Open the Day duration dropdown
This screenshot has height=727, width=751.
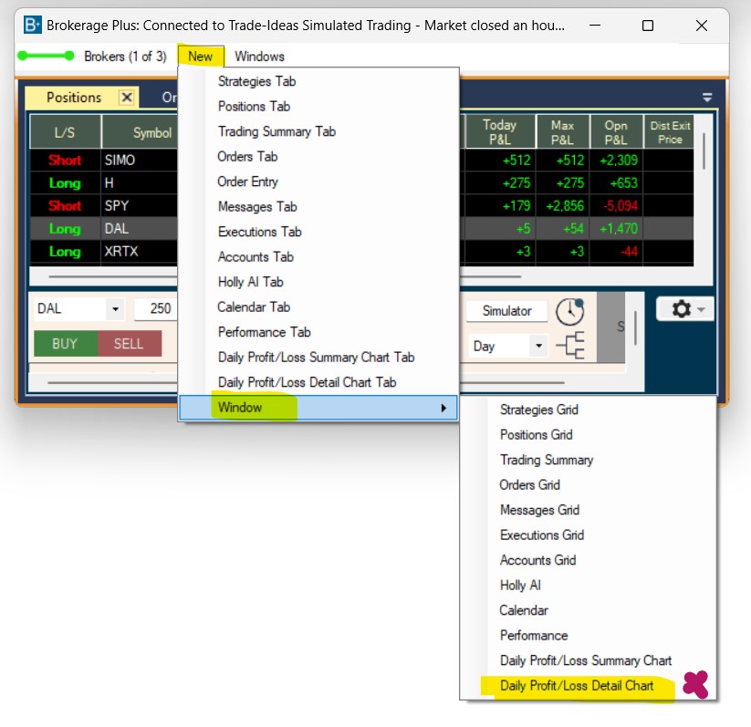pyautogui.click(x=538, y=347)
